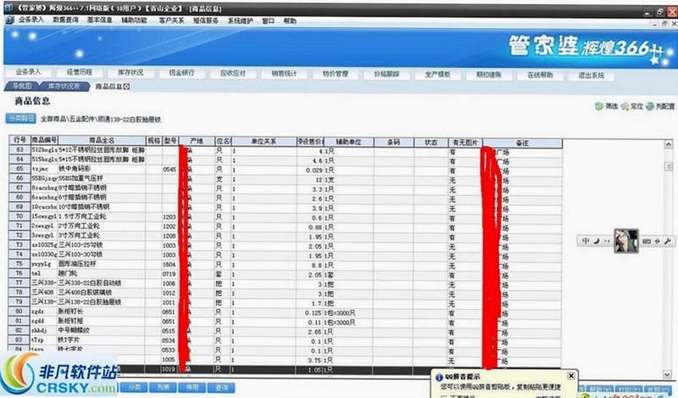Click the 定位 locate icon
Viewport: 678px width, 398px height.
coord(625,106)
